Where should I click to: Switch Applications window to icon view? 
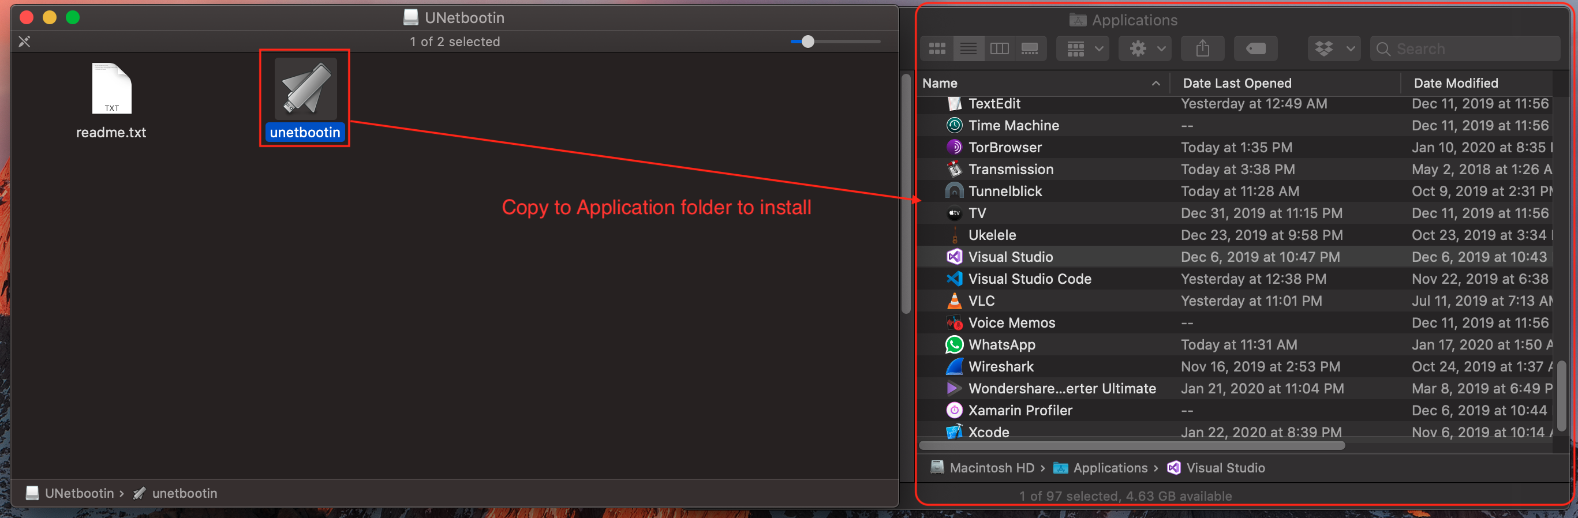tap(937, 48)
